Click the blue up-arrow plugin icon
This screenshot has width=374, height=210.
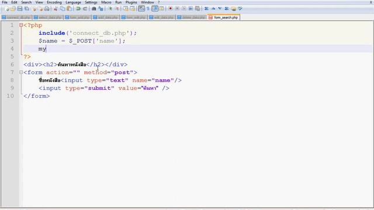pos(213,9)
